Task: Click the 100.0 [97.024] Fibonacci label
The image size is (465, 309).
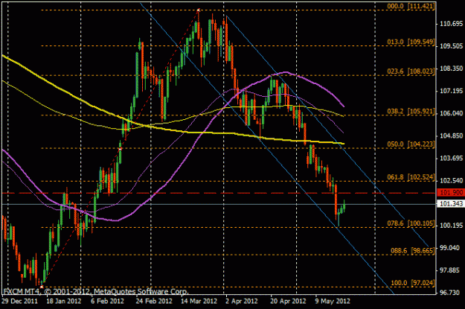Action: coord(413,283)
